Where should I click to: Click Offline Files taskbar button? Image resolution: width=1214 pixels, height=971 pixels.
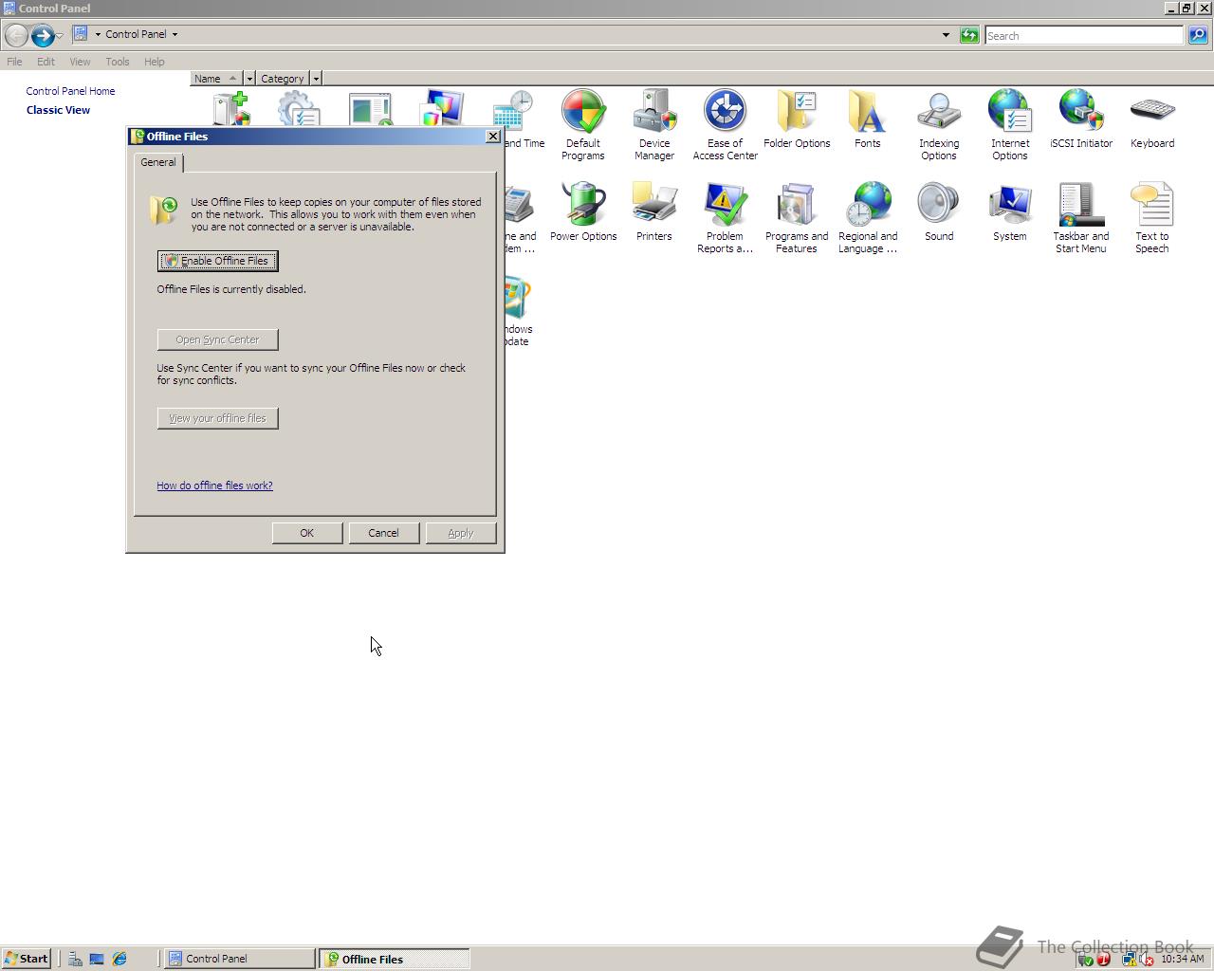[395, 959]
